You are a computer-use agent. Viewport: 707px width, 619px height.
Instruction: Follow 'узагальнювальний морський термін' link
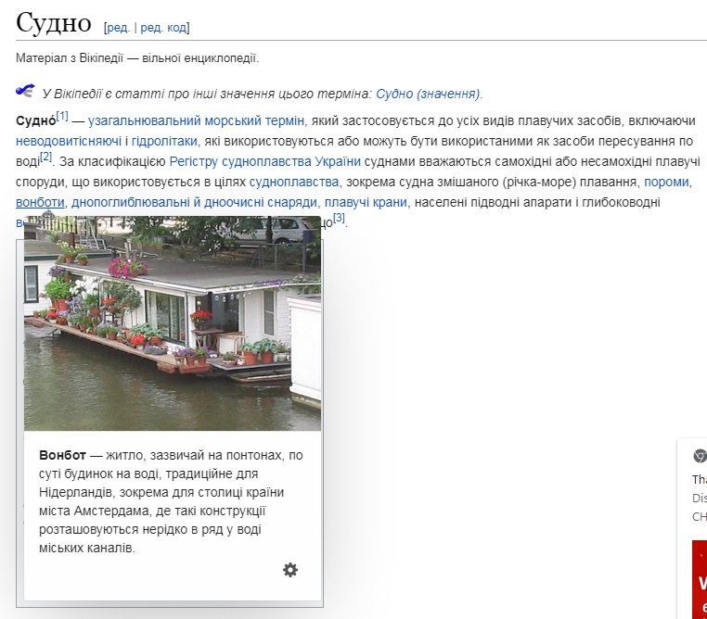tap(196, 120)
